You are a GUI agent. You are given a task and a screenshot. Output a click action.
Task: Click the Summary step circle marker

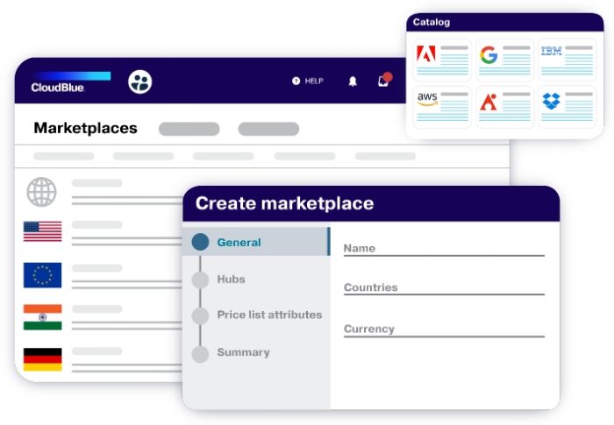click(x=201, y=354)
